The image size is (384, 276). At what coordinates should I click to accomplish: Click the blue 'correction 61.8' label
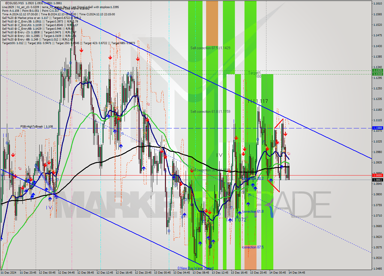[253, 211]
